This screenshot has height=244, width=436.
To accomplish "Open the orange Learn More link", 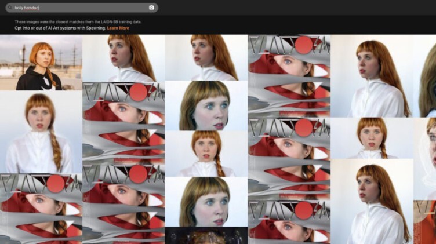I will (x=118, y=28).
